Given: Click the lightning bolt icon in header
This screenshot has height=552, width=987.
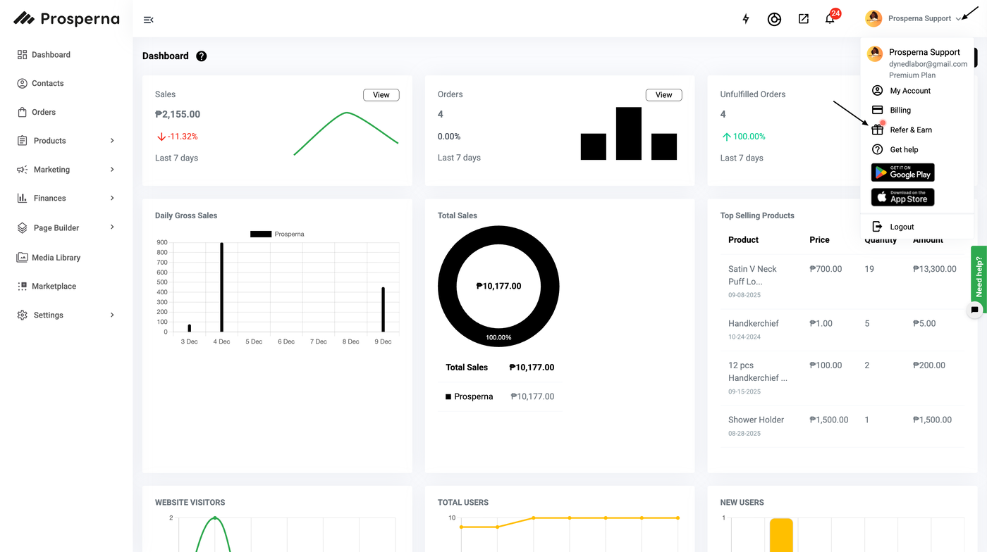Looking at the screenshot, I should click(x=746, y=19).
